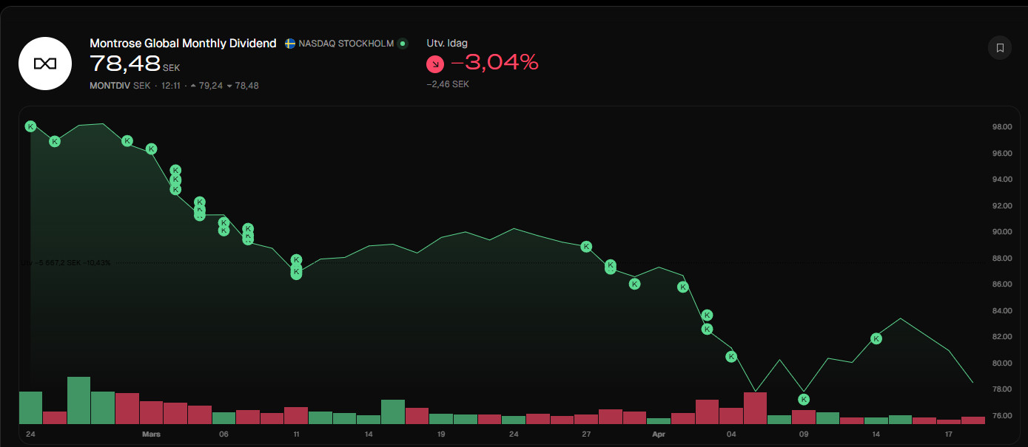Click the MONTDIV ticker symbol
This screenshot has height=447, width=1028.
pyautogui.click(x=110, y=86)
